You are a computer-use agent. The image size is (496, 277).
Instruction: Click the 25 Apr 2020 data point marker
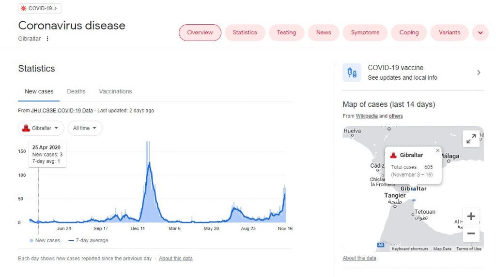[38, 222]
